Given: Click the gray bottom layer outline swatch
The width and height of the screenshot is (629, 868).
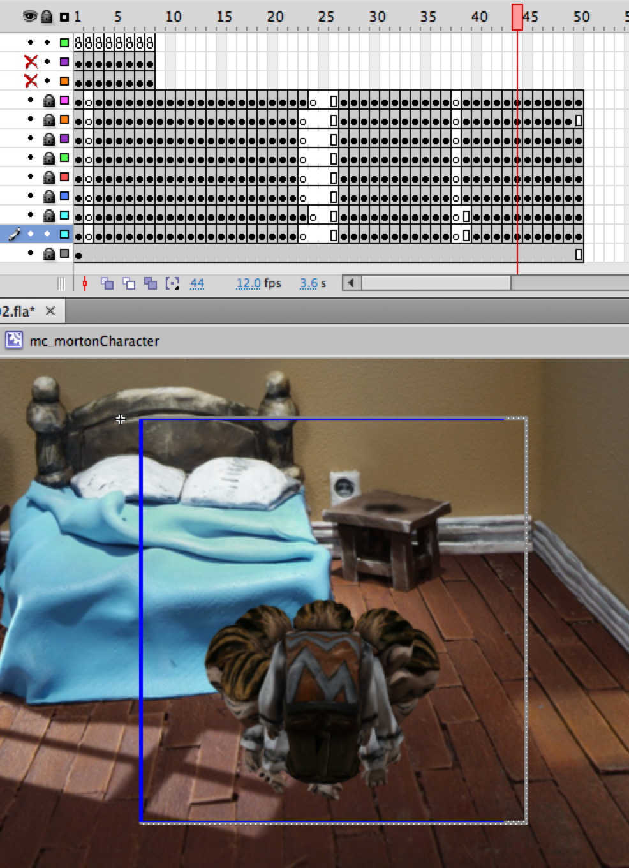Looking at the screenshot, I should 64,253.
